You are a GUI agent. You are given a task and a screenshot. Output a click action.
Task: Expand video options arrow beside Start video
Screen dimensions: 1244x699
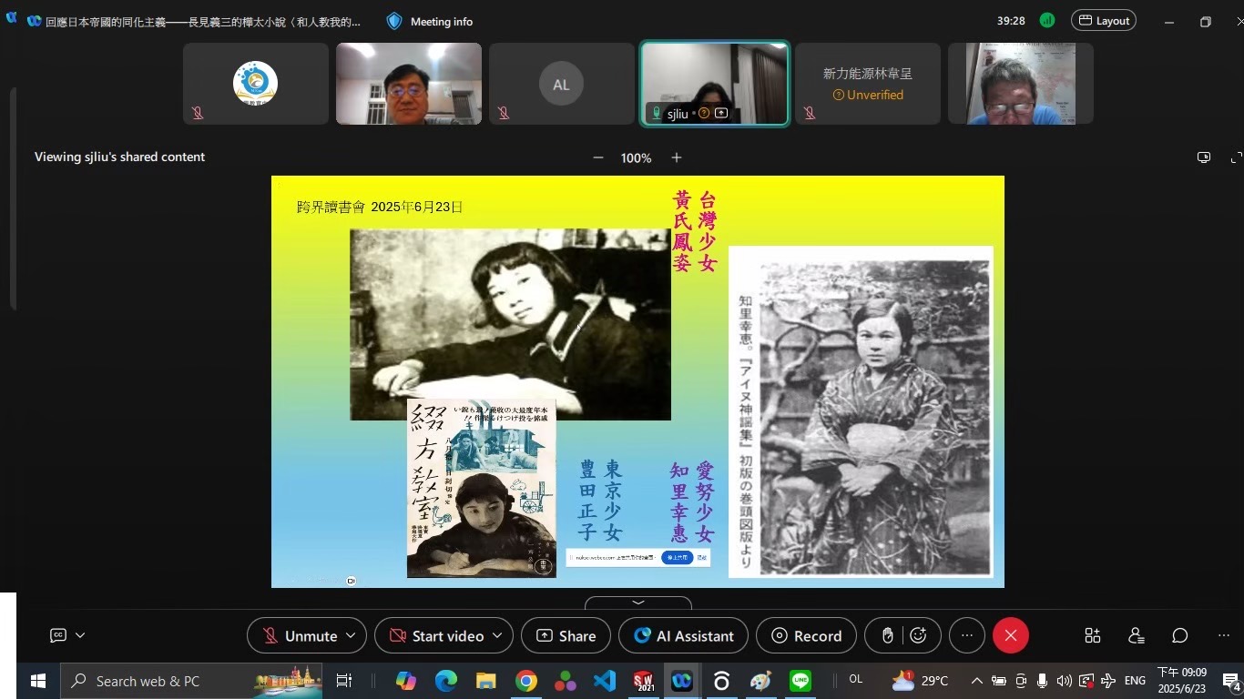[x=497, y=636]
